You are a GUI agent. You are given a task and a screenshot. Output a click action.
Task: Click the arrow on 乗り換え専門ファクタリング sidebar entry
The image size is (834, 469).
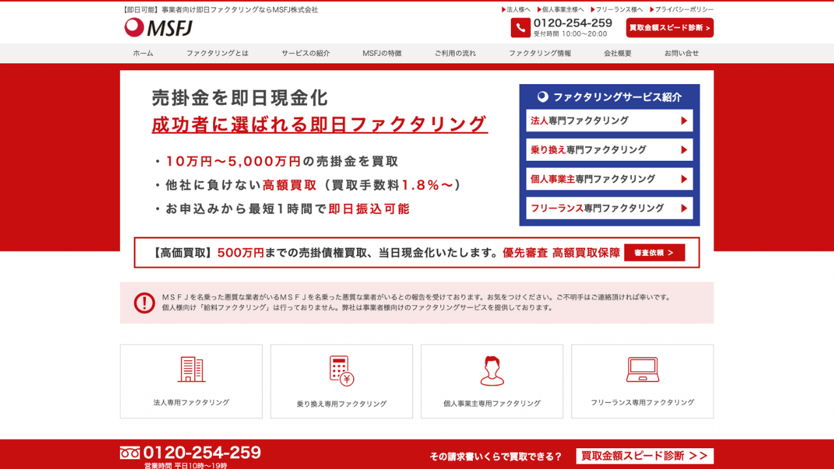point(683,149)
